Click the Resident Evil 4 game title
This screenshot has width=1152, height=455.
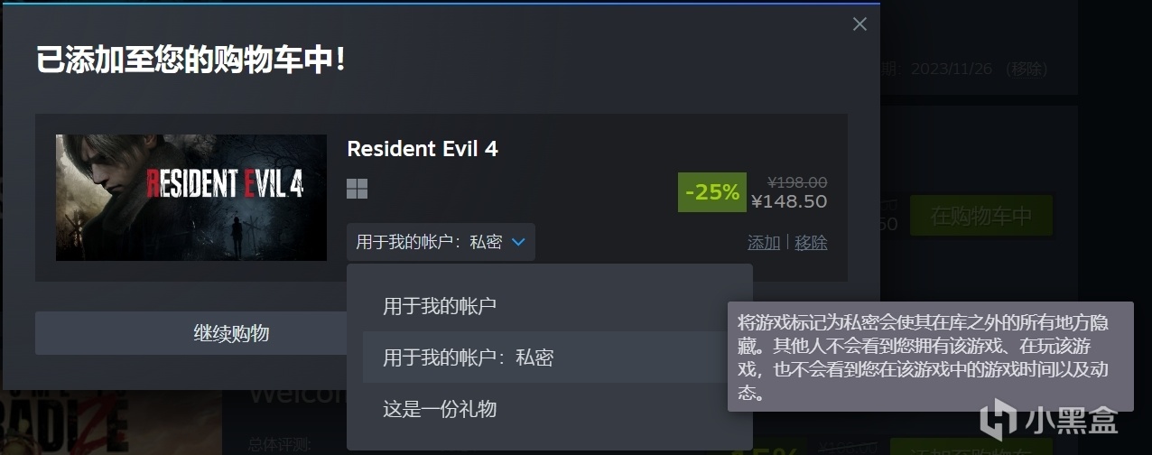pos(423,149)
